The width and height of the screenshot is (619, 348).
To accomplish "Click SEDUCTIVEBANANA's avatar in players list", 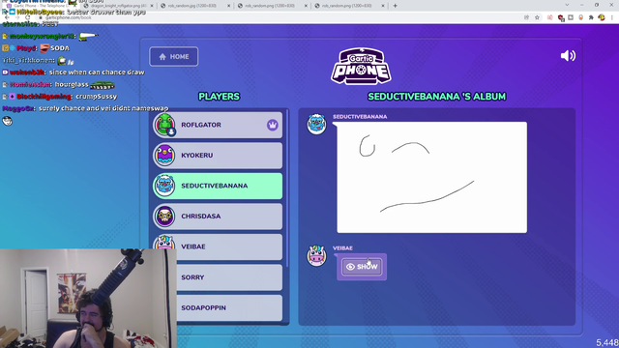I will (164, 186).
